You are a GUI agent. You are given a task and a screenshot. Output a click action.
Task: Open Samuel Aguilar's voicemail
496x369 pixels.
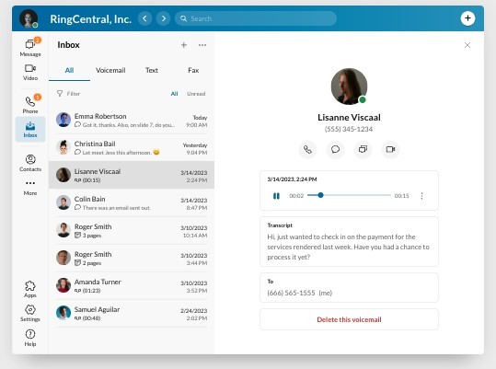(132, 314)
